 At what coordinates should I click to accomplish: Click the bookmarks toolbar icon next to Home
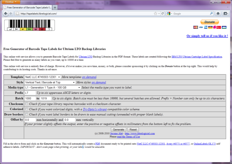(x=225, y=13)
